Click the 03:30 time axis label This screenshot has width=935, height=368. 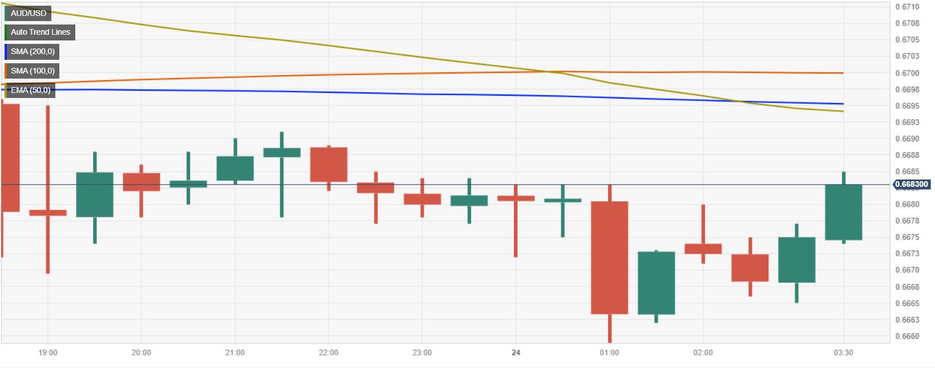click(x=843, y=353)
